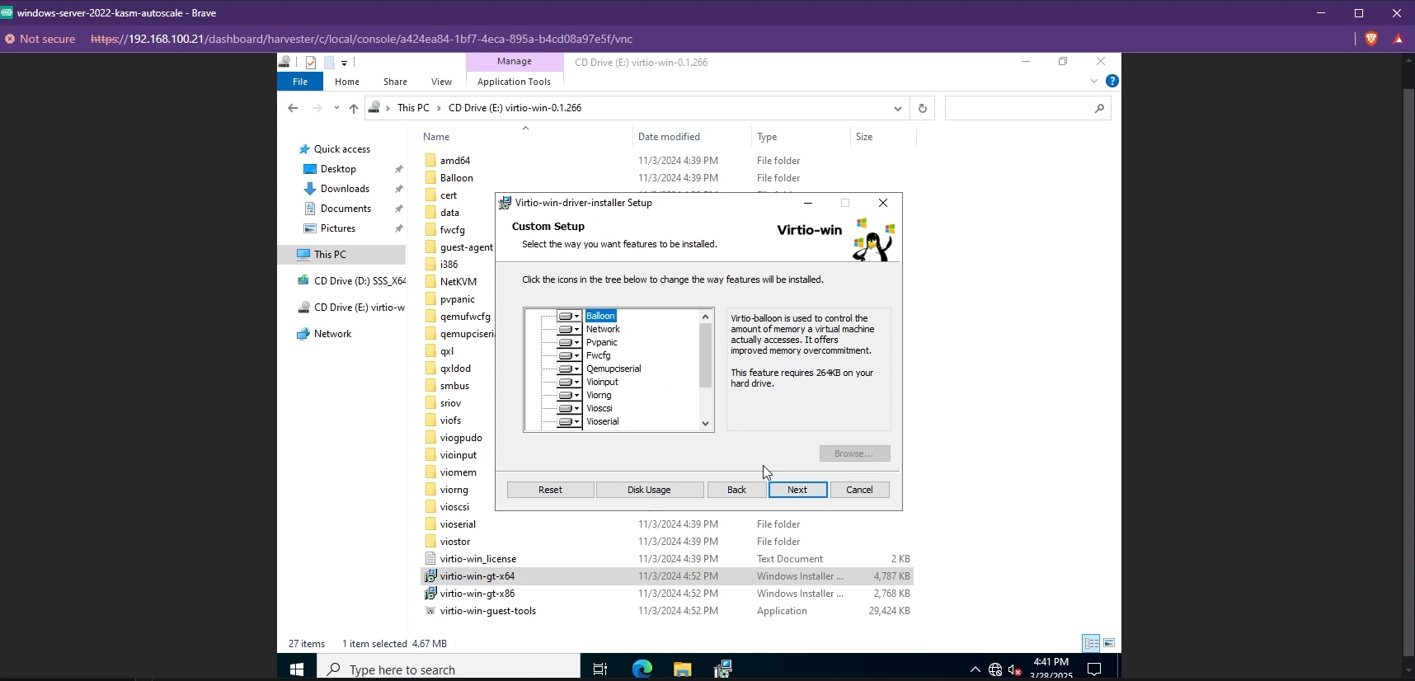Switch to the Application Tools tab
Viewport: 1415px width, 681px height.
pyautogui.click(x=514, y=82)
